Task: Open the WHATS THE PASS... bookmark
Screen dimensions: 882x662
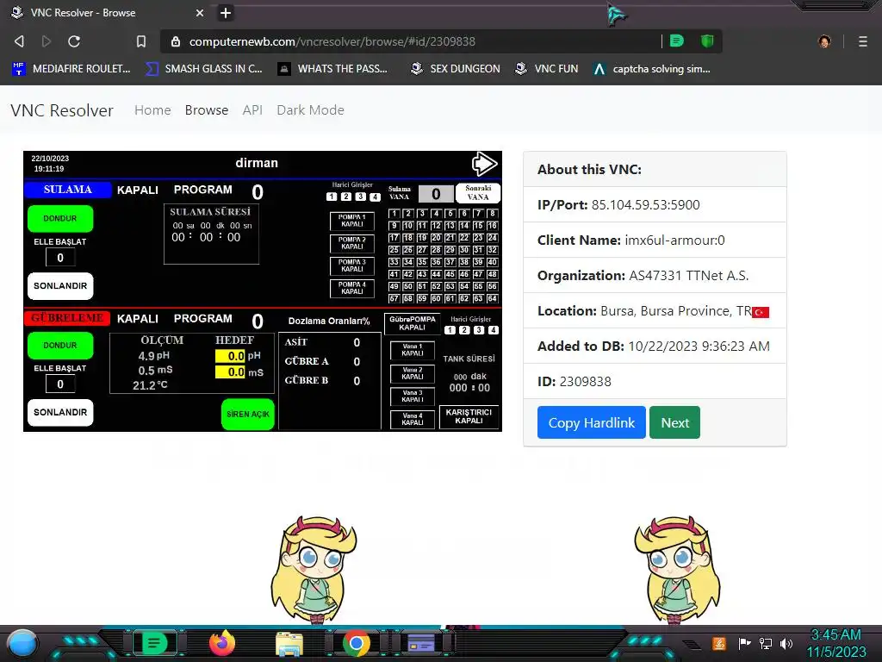Action: 333,69
